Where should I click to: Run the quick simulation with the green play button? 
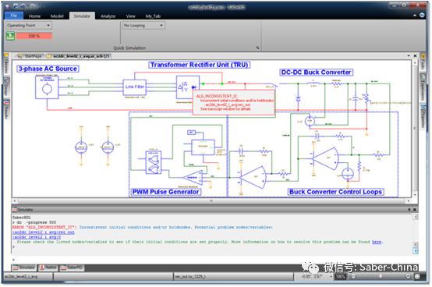(10, 36)
